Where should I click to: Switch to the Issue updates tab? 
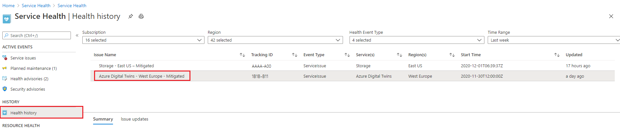[x=135, y=119]
